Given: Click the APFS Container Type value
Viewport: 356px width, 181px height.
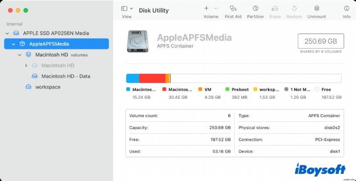Looking at the screenshot, I should [x=324, y=116].
